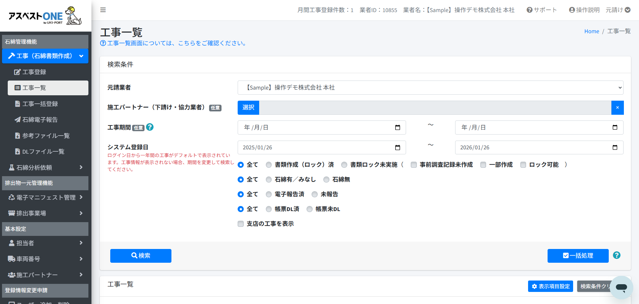The height and width of the screenshot is (304, 639).
Task: Click the 表示項目設定 button
Action: (550, 286)
